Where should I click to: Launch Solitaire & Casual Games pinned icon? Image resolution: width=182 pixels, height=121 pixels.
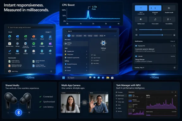26,43
